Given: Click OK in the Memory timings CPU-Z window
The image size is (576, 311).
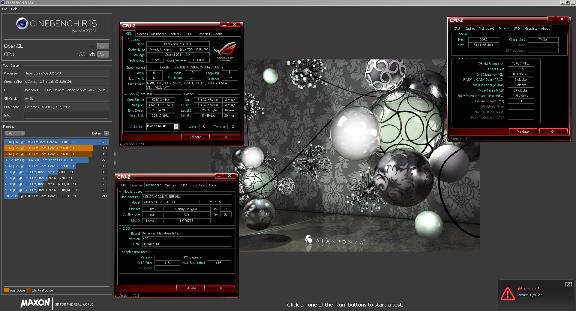Looking at the screenshot, I should [553, 131].
